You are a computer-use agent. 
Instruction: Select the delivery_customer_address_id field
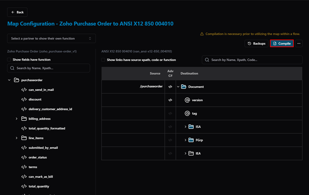click(50, 109)
